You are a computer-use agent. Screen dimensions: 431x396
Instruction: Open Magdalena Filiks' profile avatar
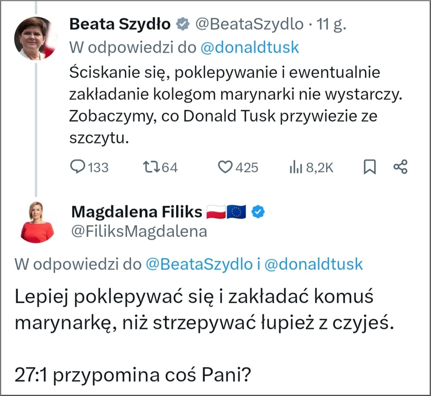37,222
